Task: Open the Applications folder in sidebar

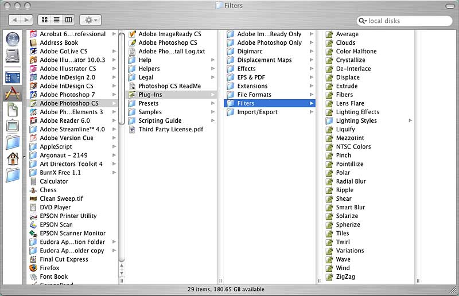Action: coord(12,92)
